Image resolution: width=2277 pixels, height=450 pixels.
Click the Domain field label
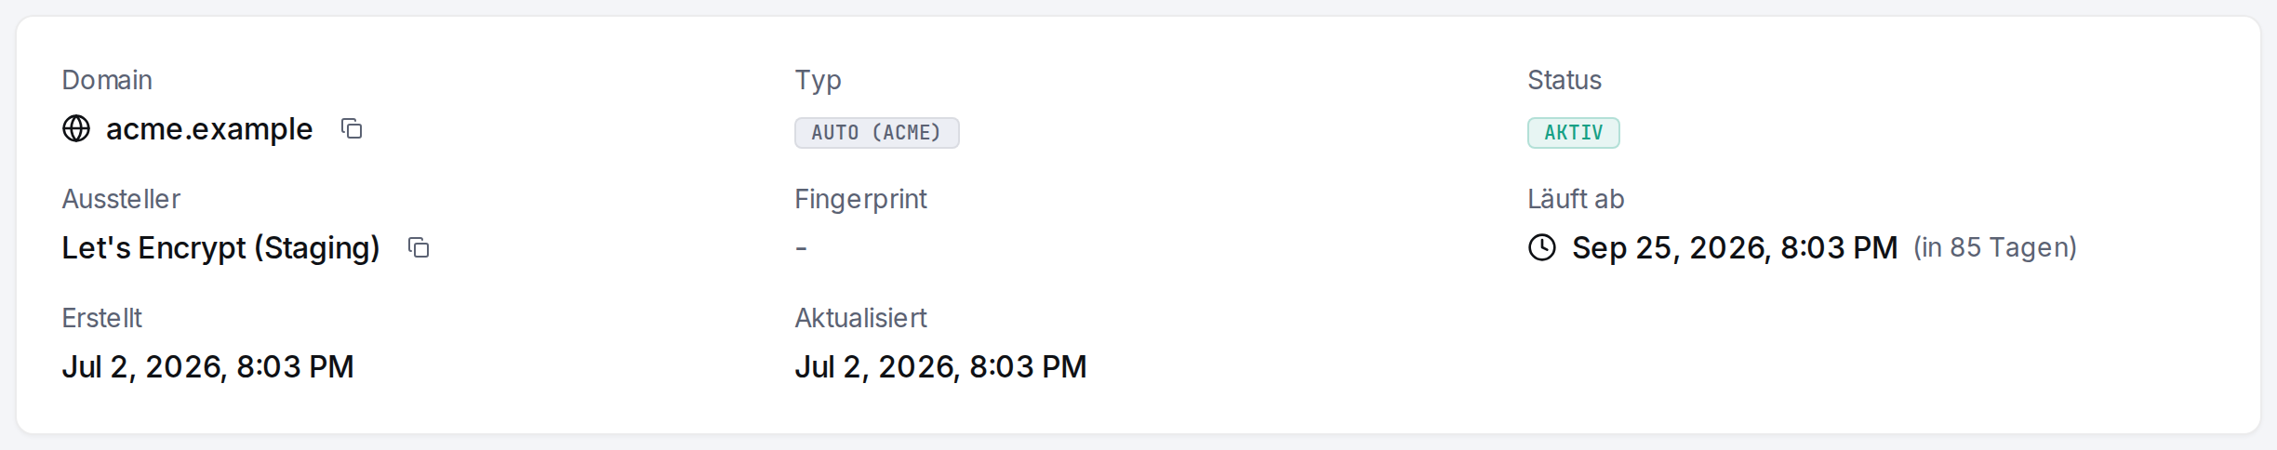tap(107, 80)
